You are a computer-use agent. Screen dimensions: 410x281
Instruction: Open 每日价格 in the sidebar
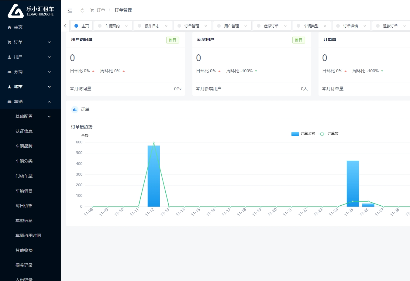pyautogui.click(x=30, y=206)
